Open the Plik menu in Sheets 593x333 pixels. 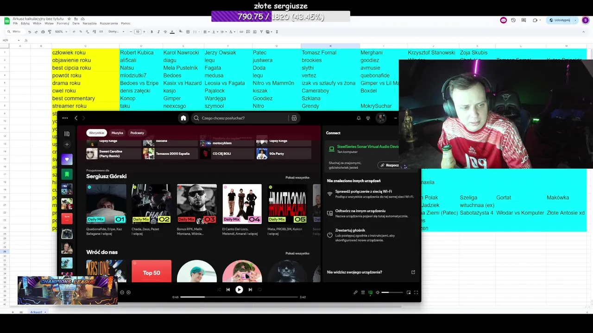(15, 23)
